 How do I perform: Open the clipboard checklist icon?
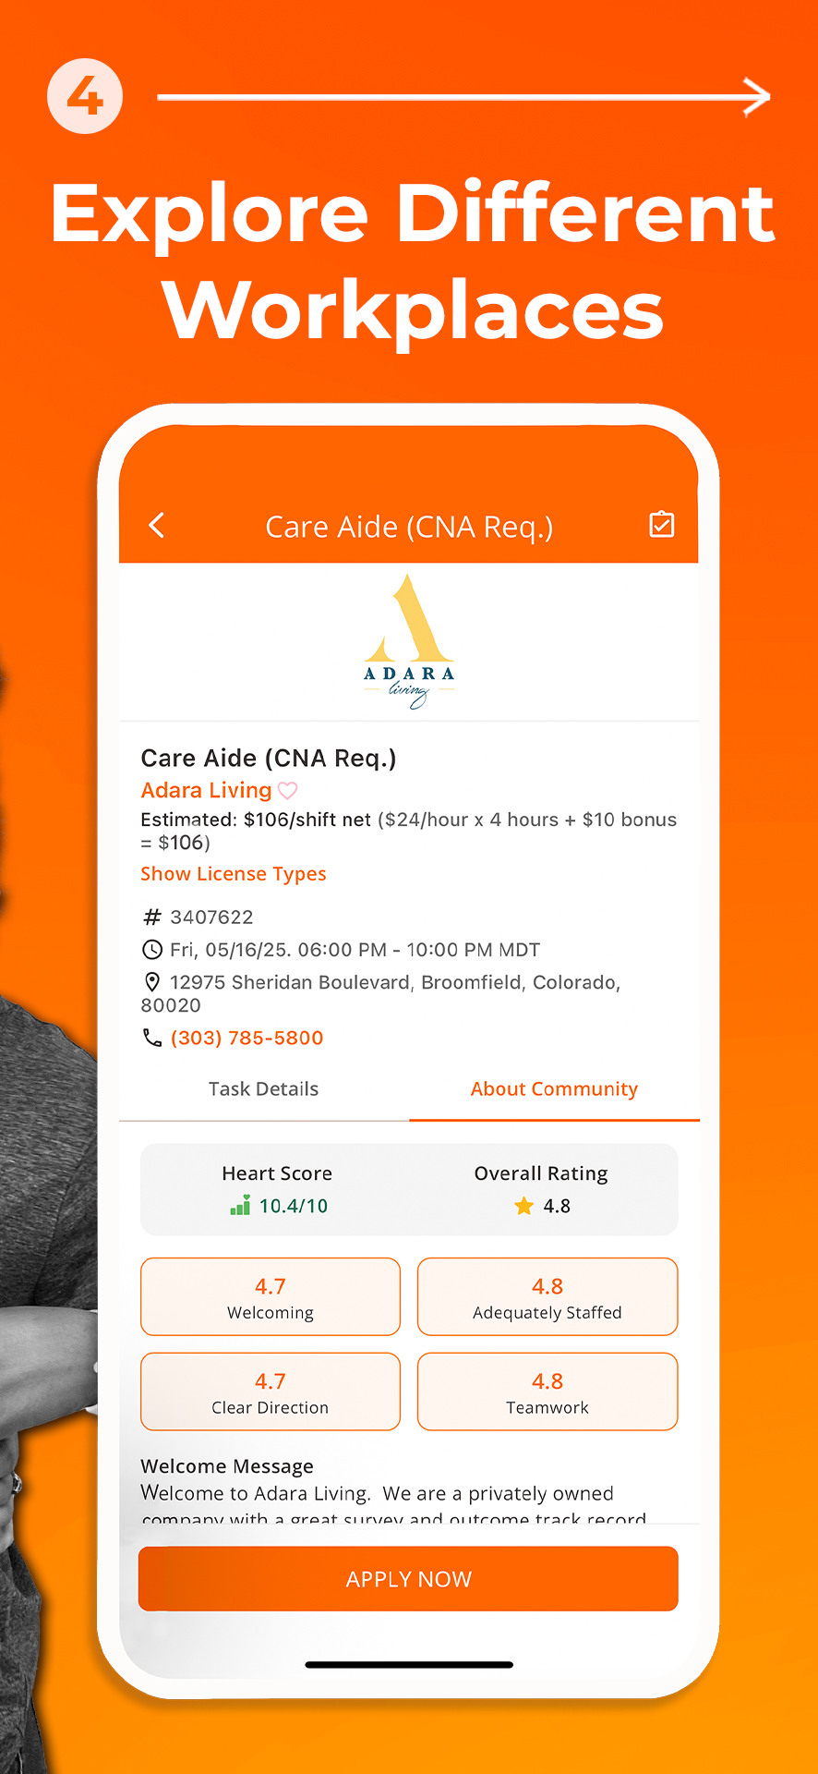tap(661, 525)
